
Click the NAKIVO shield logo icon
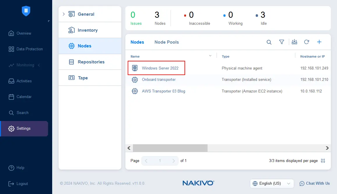pos(26,11)
